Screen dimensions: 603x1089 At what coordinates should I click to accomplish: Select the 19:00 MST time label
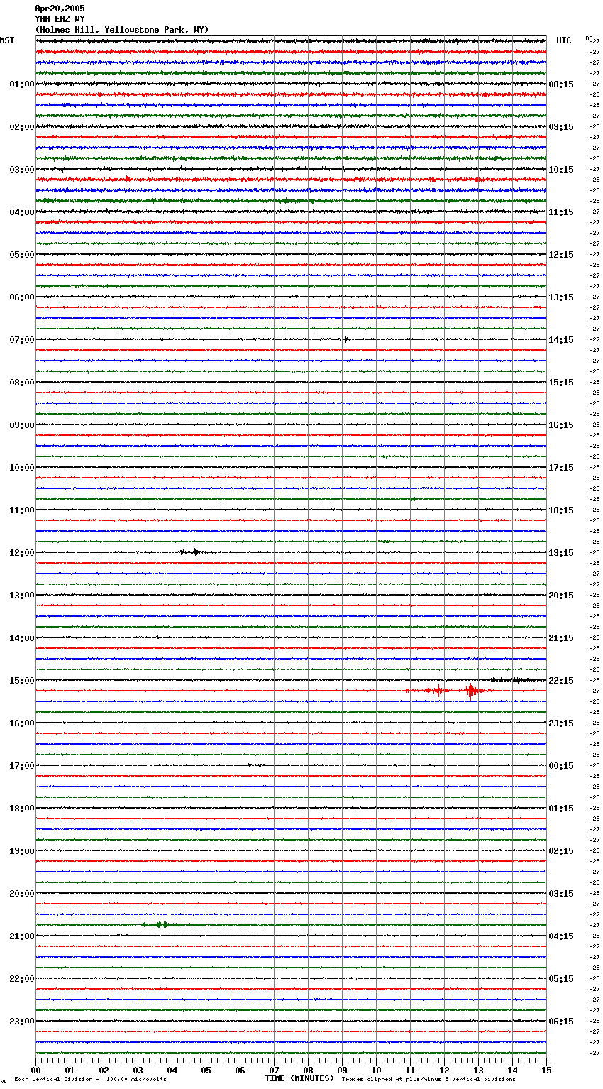point(22,851)
